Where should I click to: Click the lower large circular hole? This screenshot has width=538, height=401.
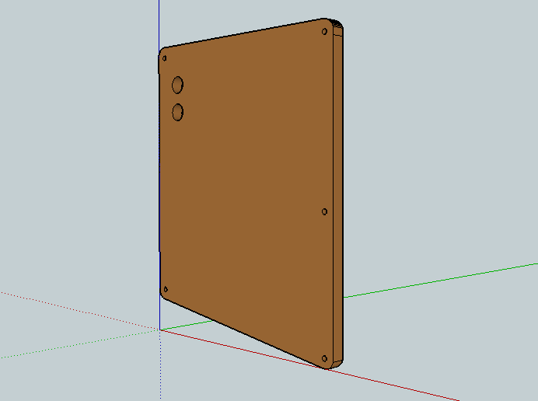coord(177,112)
